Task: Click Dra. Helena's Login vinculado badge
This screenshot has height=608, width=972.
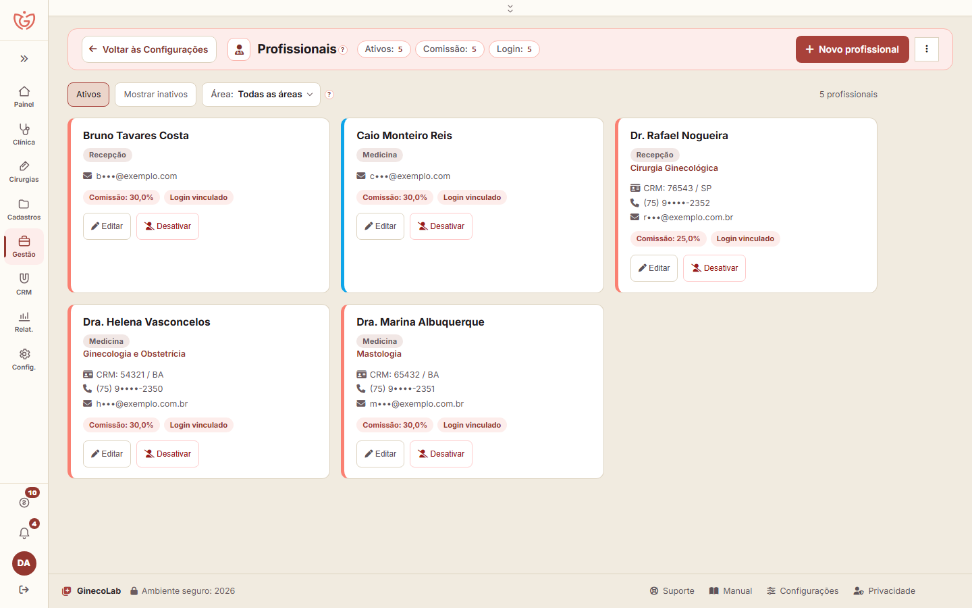Action: coord(198,425)
